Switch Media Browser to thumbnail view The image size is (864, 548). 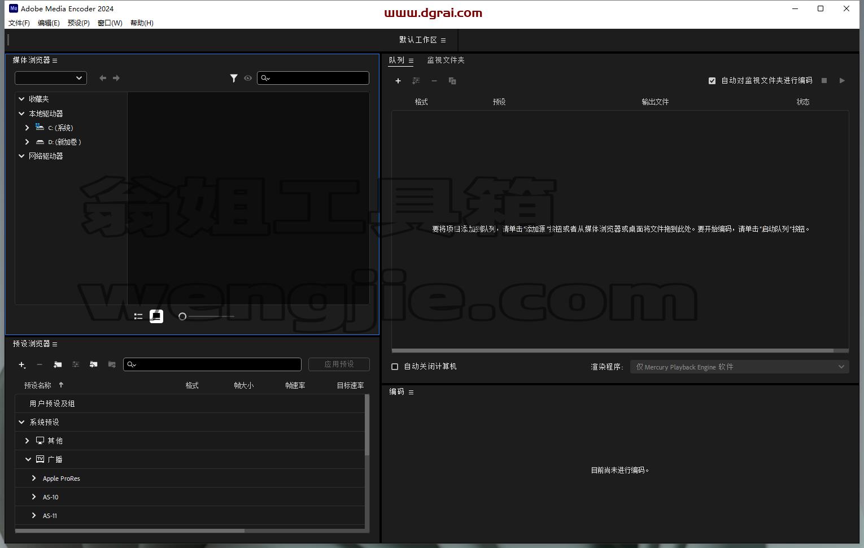(156, 316)
